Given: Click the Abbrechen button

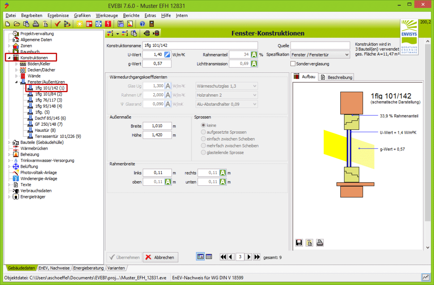Looking at the screenshot, I should coord(161,257).
